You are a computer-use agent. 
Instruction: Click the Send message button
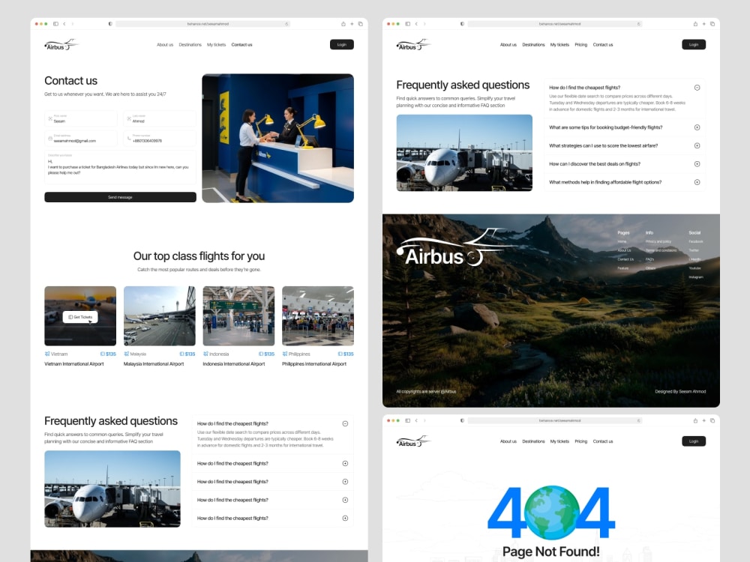[x=120, y=197]
